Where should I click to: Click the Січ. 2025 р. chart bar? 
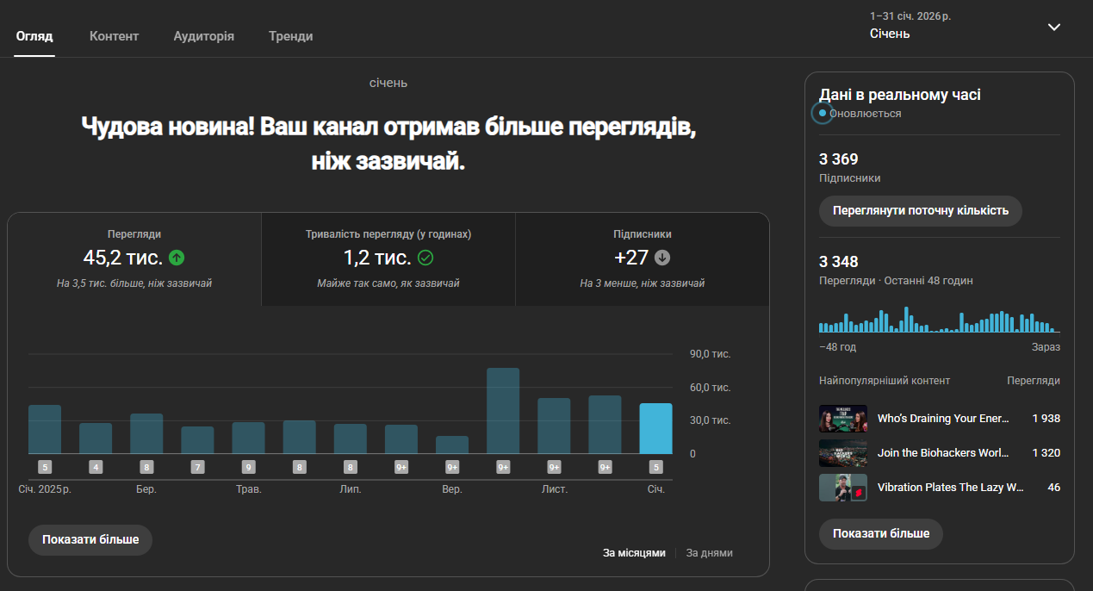tap(45, 429)
